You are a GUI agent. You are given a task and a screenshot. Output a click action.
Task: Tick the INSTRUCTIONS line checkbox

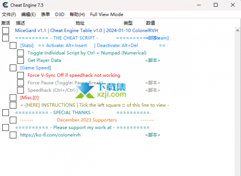pyautogui.click(x=13, y=105)
